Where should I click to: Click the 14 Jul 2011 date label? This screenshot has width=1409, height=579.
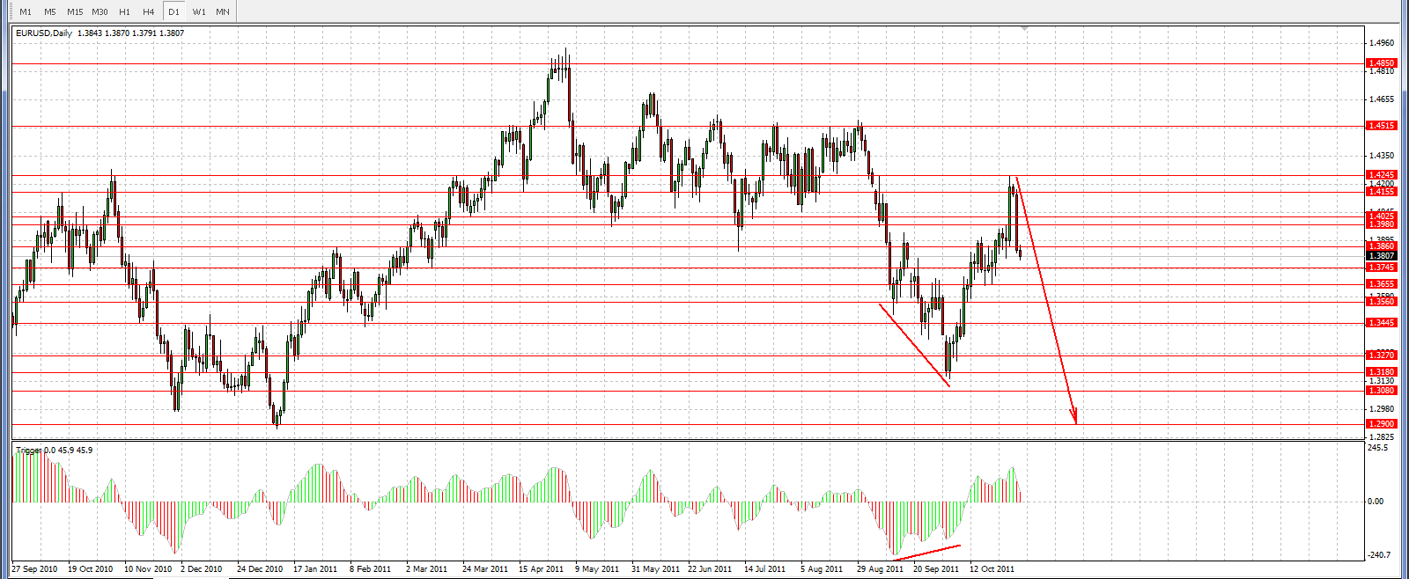click(x=765, y=569)
